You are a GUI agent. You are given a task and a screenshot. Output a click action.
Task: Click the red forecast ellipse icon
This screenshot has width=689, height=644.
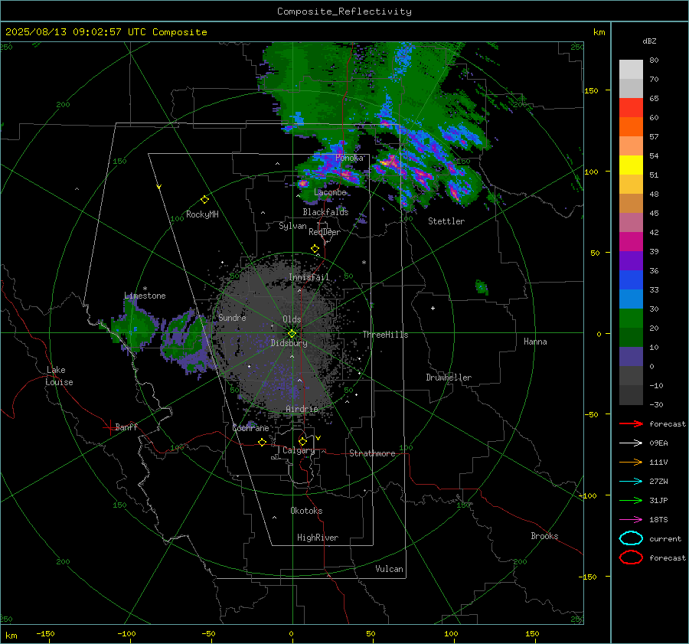pyautogui.click(x=631, y=557)
